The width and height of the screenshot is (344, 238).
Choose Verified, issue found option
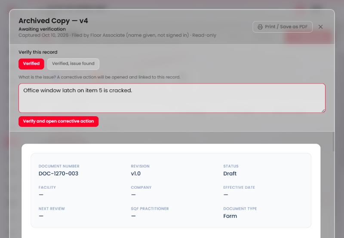[73, 63]
